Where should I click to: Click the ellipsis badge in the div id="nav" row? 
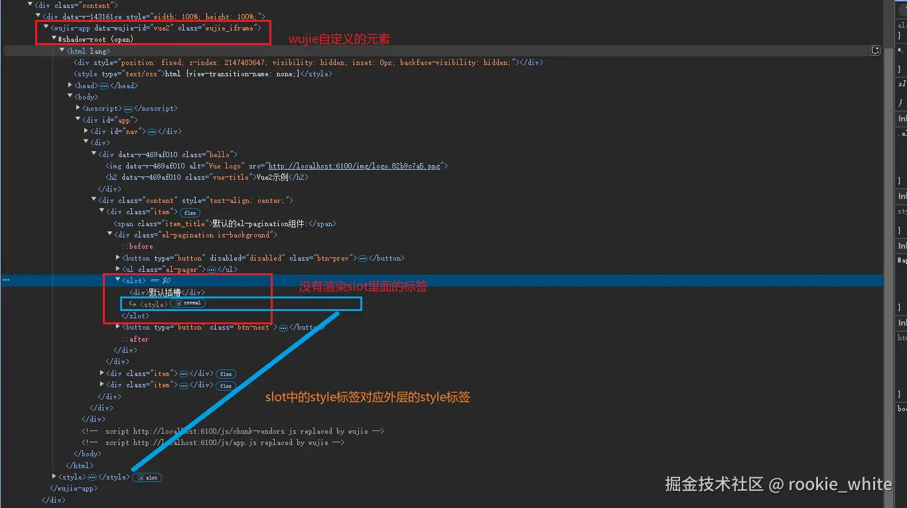pyautogui.click(x=151, y=132)
